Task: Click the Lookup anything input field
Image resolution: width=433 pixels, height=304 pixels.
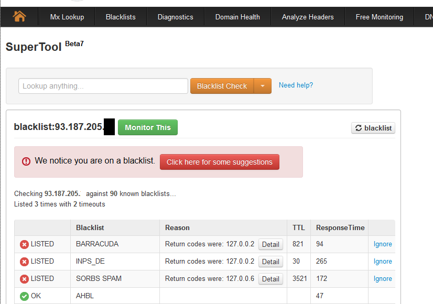Action: click(103, 85)
